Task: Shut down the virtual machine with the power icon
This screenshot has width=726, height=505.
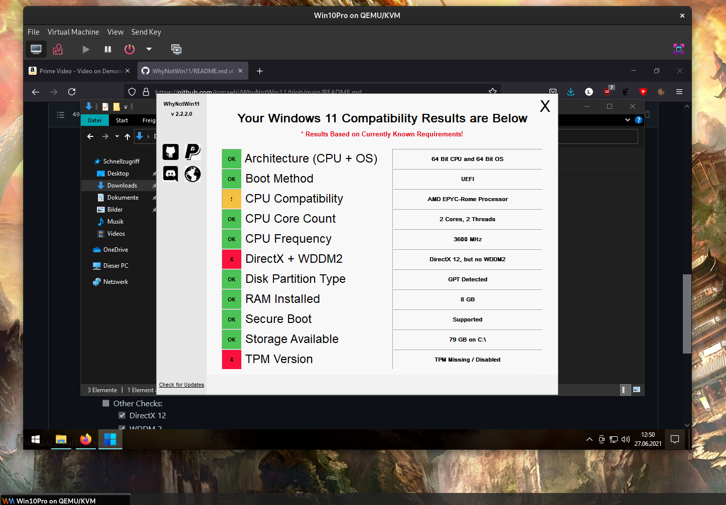Action: click(x=129, y=49)
